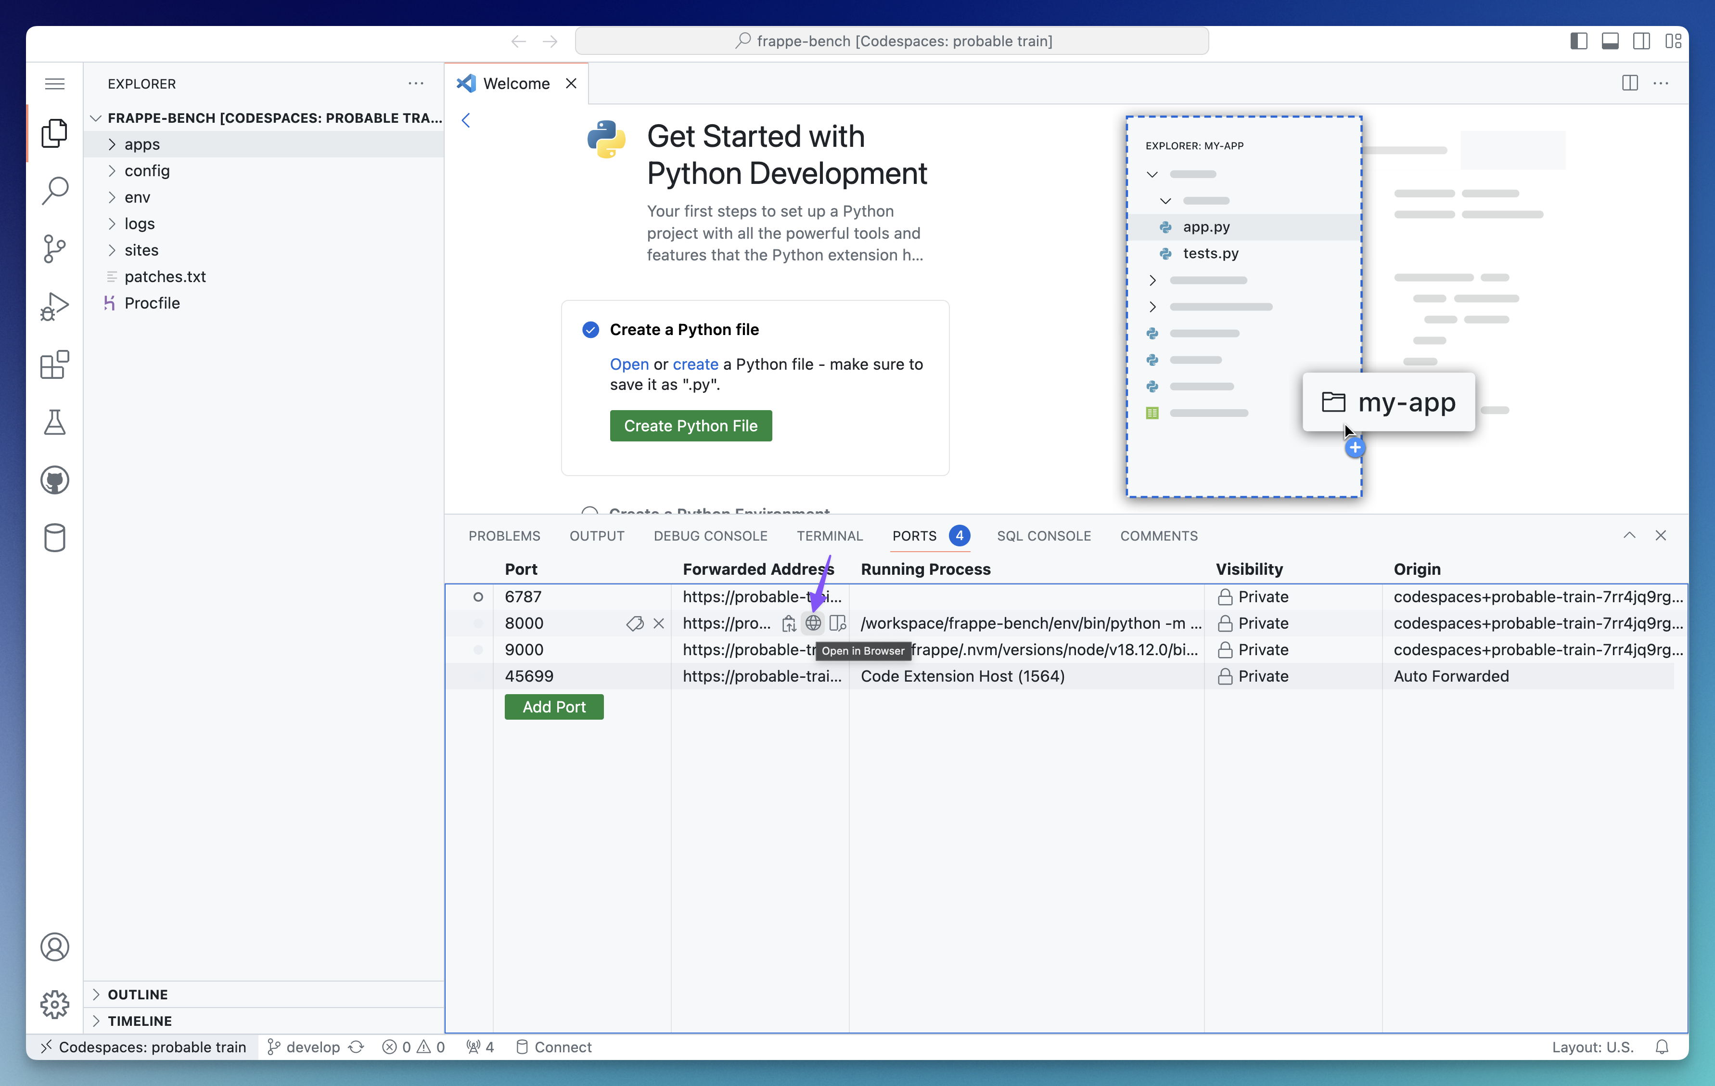1715x1086 pixels.
Task: Preview port 8000 in editor
Action: [x=838, y=623]
